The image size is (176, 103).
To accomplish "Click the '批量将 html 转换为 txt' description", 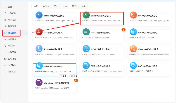I will pos(99,54).
